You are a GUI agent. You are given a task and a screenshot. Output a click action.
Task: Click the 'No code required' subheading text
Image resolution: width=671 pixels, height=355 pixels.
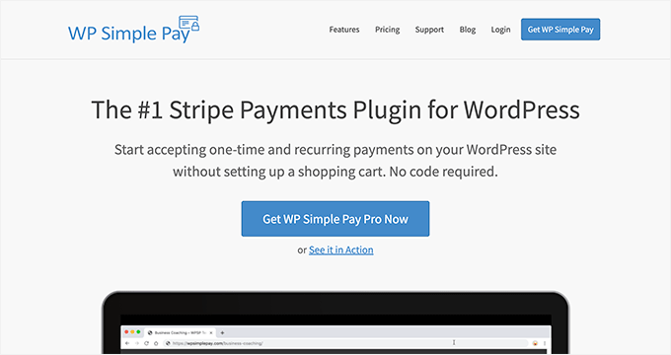pyautogui.click(x=444, y=172)
